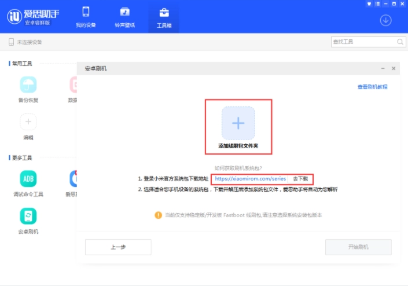
Task: Click the search magnifier icon in 查找工具
Action: pyautogui.click(x=400, y=42)
